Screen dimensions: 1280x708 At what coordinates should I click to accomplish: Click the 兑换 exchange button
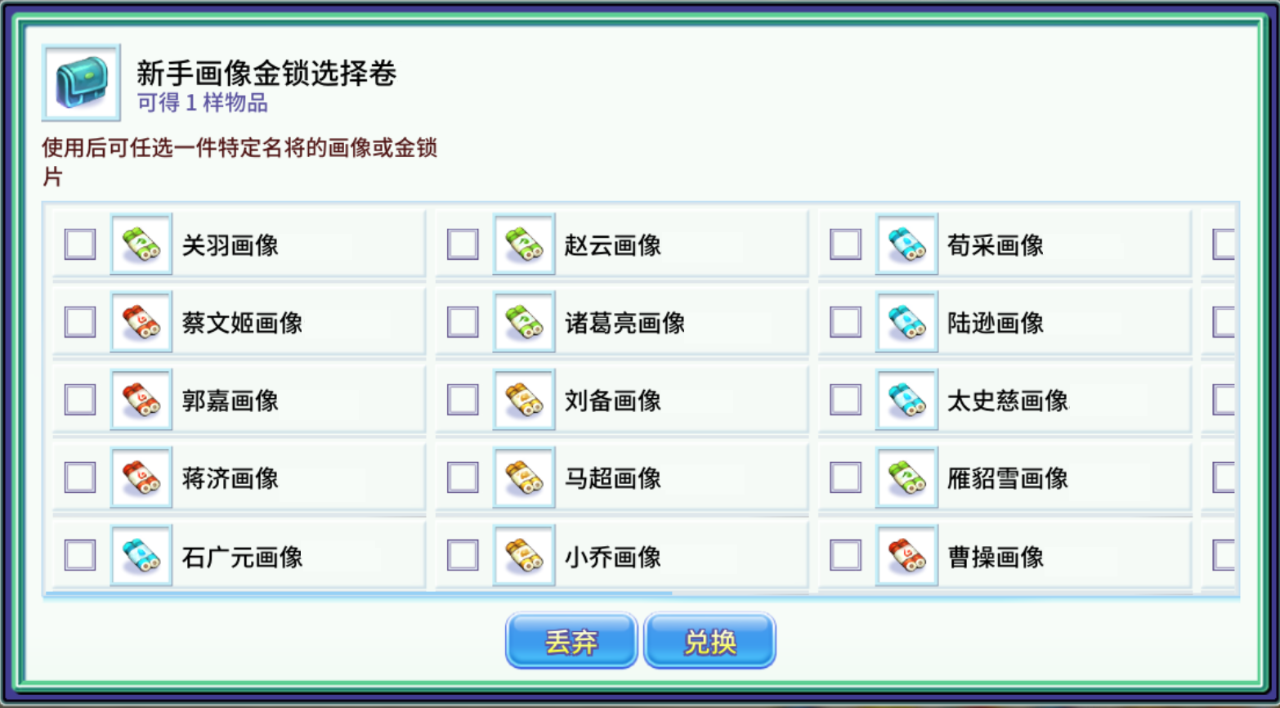point(709,641)
